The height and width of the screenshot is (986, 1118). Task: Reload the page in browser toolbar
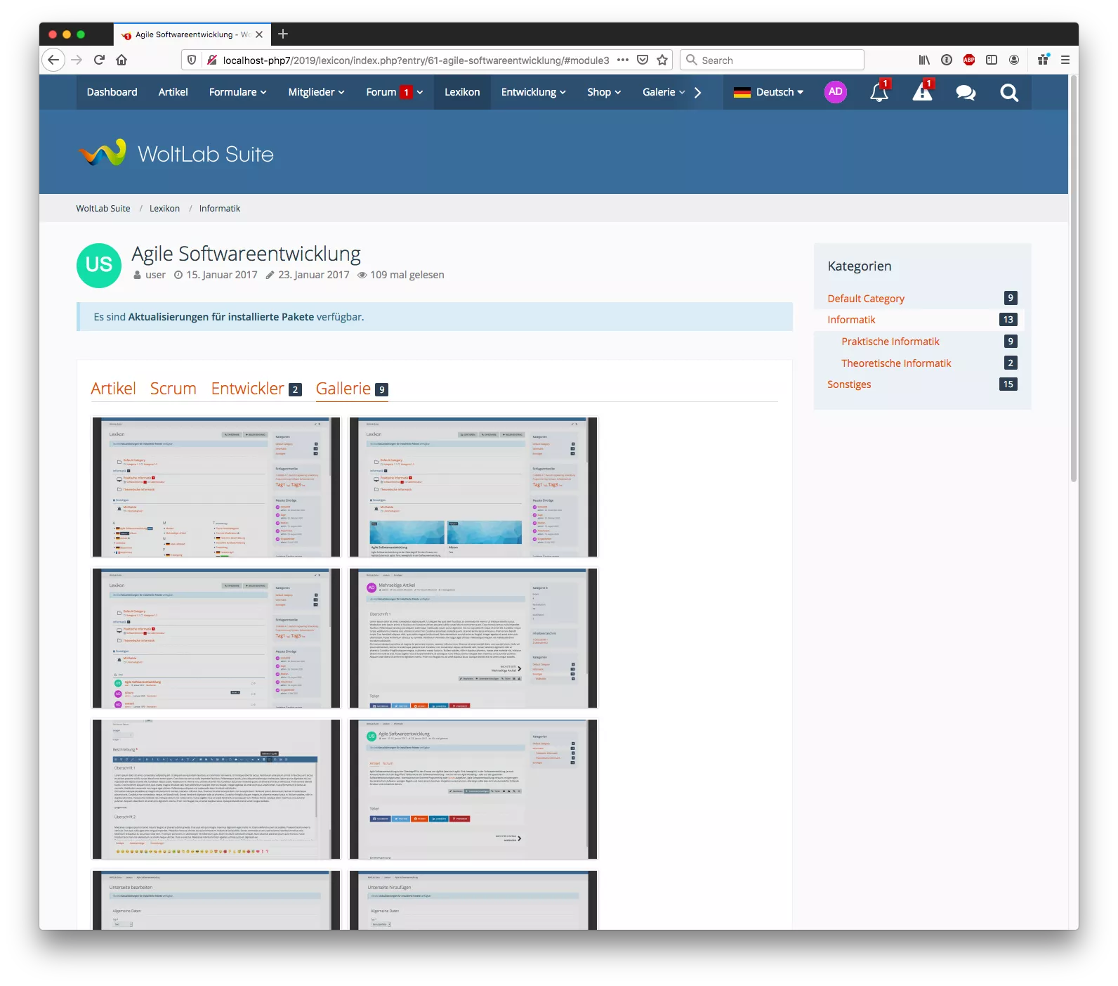tap(99, 60)
